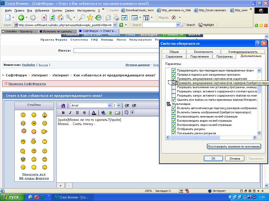Open the Arial font dropdown

click(x=110, y=105)
